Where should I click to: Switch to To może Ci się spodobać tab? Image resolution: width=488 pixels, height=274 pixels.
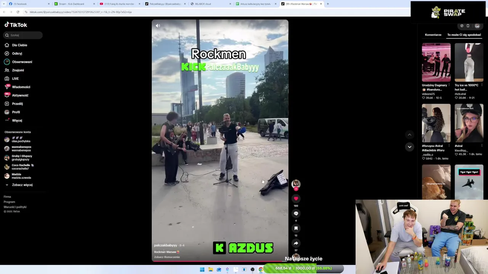point(464,35)
